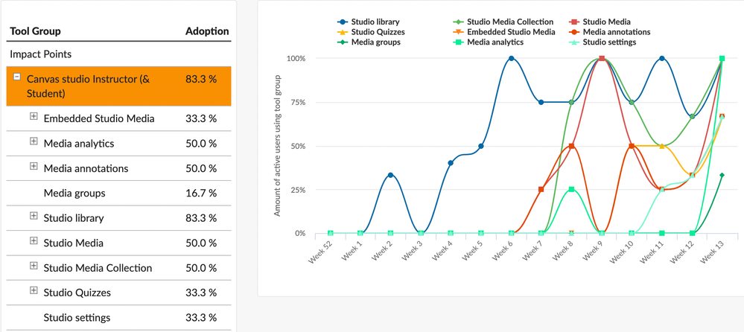Expand the Media annotations row
This screenshot has width=744, height=332.
34,167
